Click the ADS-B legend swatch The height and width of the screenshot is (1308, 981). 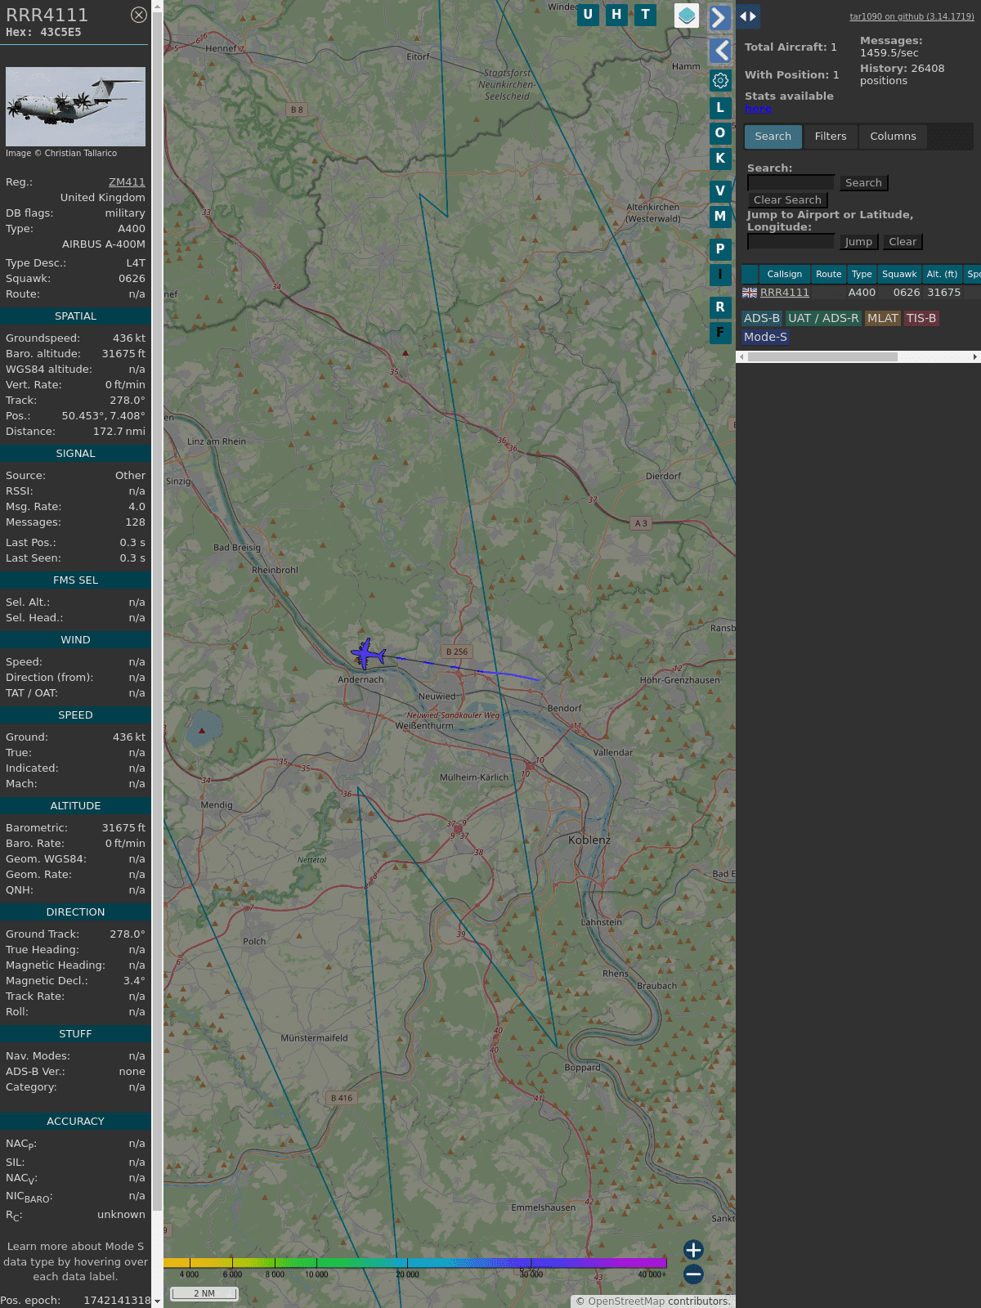coord(762,319)
